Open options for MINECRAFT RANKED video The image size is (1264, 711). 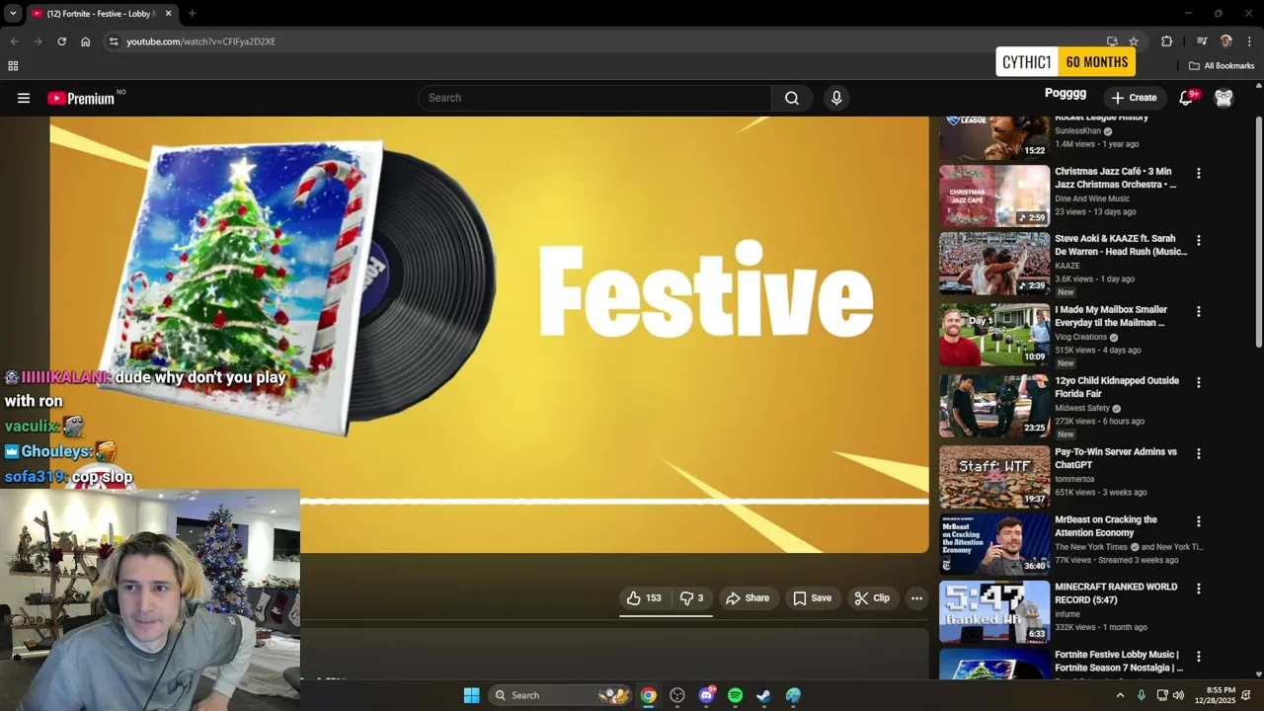tap(1199, 589)
